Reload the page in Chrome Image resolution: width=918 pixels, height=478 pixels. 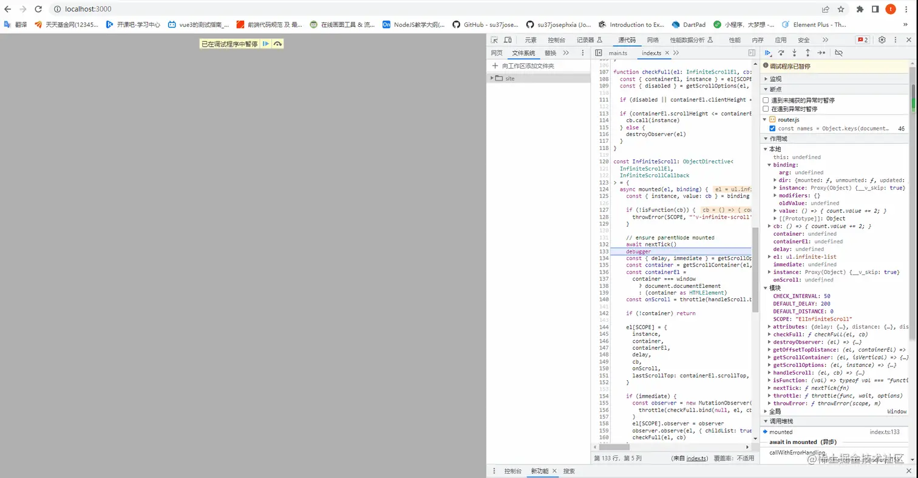tap(38, 9)
